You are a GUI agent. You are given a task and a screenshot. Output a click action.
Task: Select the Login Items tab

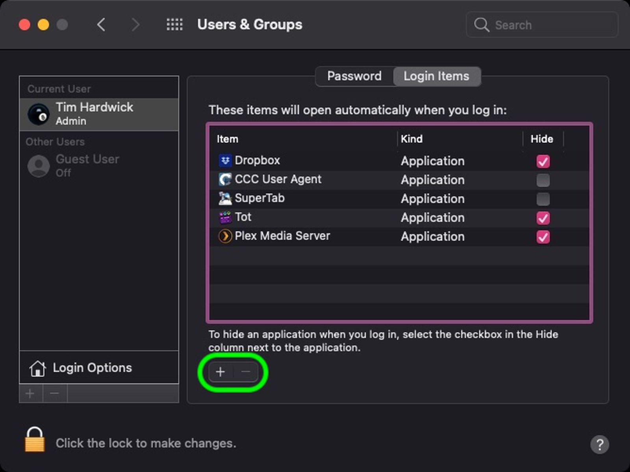point(436,76)
